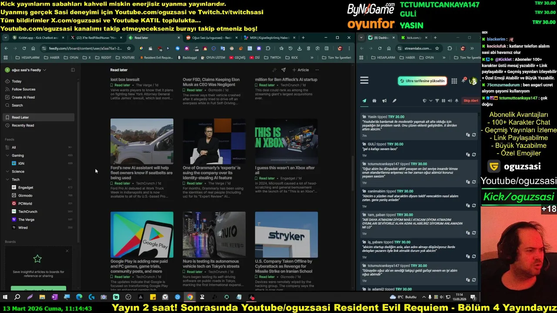Viewport: 557px width, 313px height.
Task: Open the Read later more options menu
Action: [x=317, y=70]
